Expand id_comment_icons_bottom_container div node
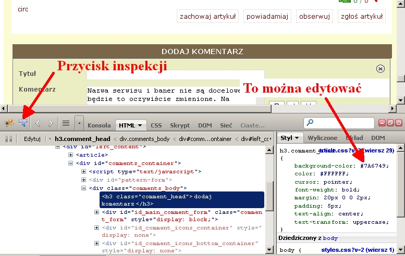405x256 pixels. coord(96,243)
